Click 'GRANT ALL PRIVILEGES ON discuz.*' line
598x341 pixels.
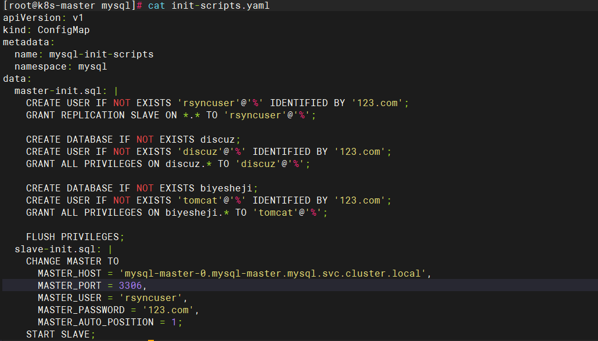[168, 164]
